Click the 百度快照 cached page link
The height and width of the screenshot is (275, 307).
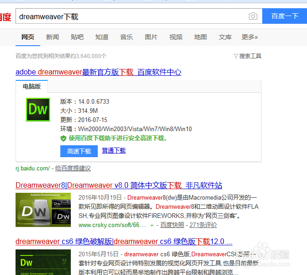point(172,225)
